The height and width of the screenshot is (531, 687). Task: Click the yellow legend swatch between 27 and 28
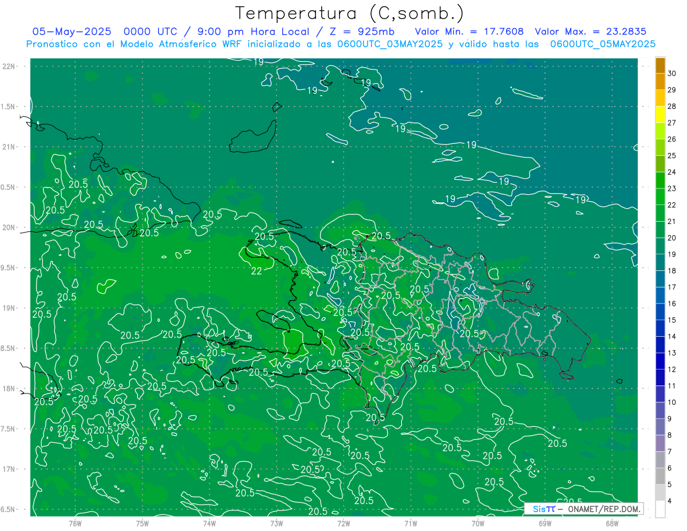pos(661,115)
